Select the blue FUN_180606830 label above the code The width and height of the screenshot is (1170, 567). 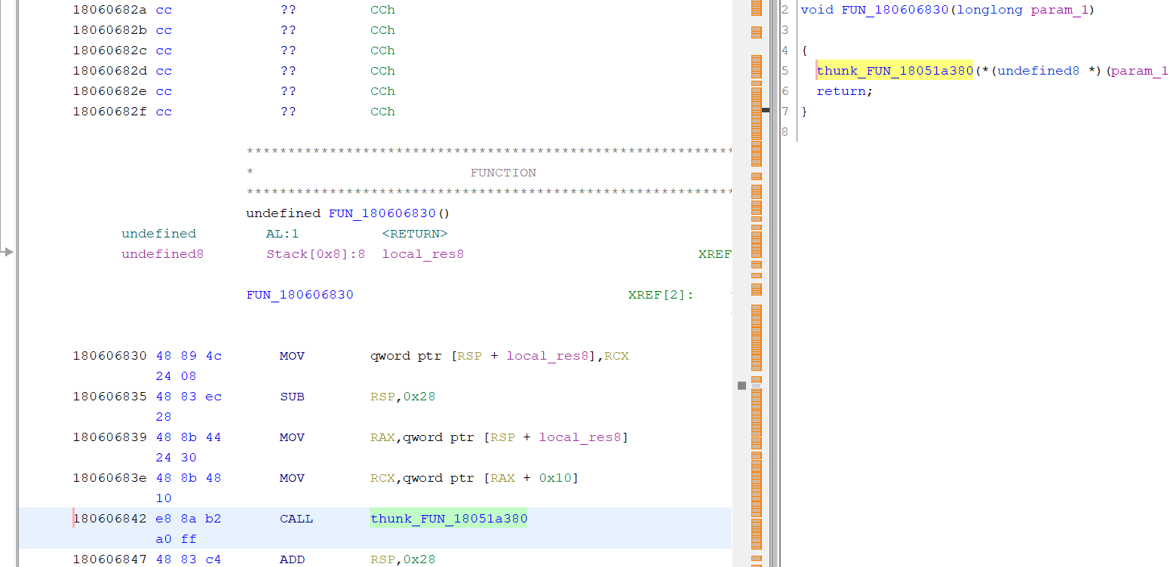300,295
